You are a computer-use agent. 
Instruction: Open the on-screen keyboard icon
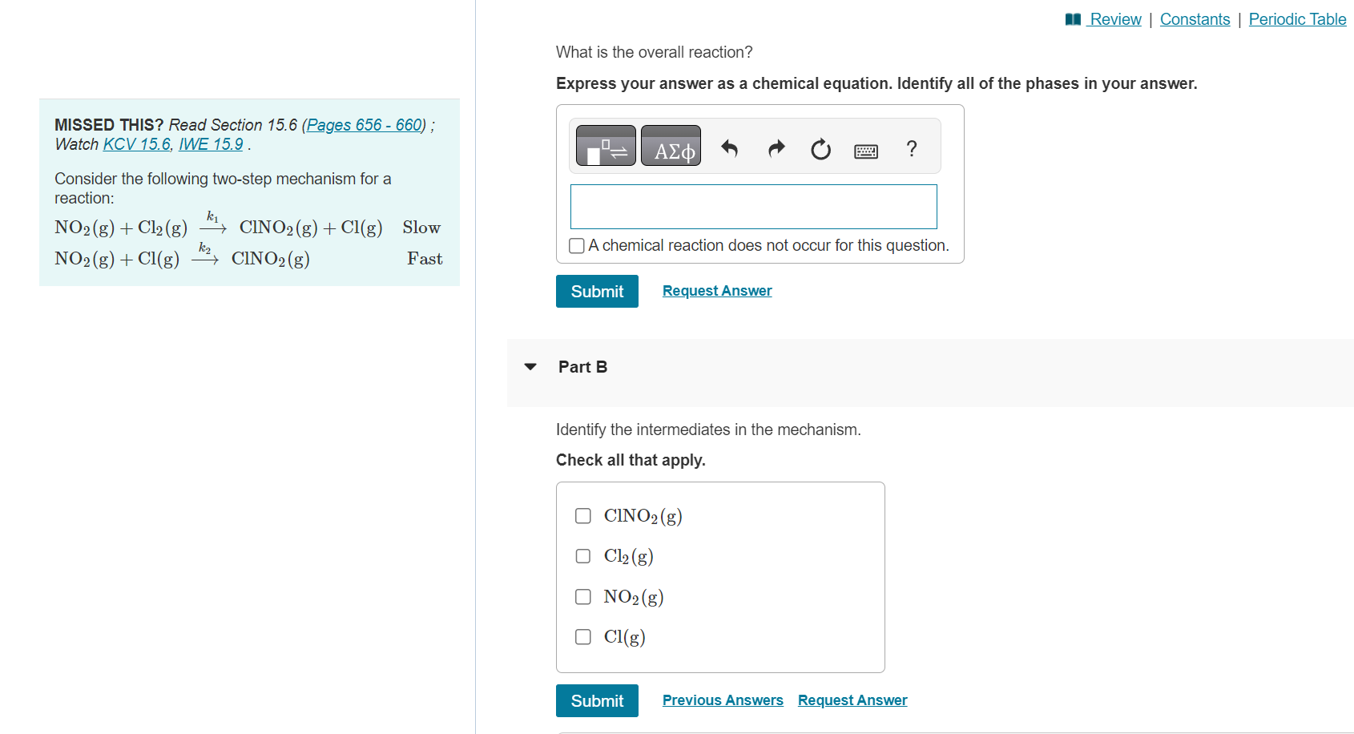[x=865, y=150]
